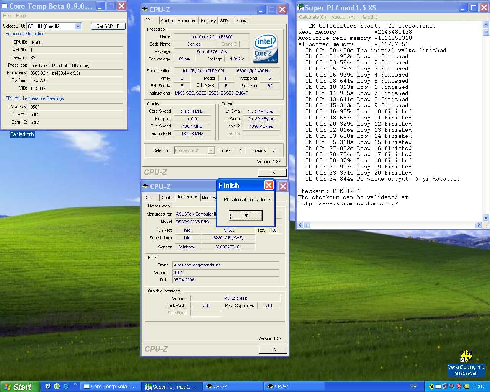Click the red security shield tray icon
Screen dimensions: 490x392
click(459, 387)
